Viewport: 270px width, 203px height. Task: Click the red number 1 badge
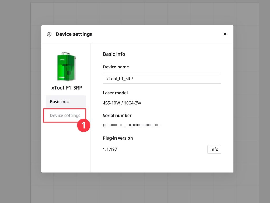tap(84, 125)
